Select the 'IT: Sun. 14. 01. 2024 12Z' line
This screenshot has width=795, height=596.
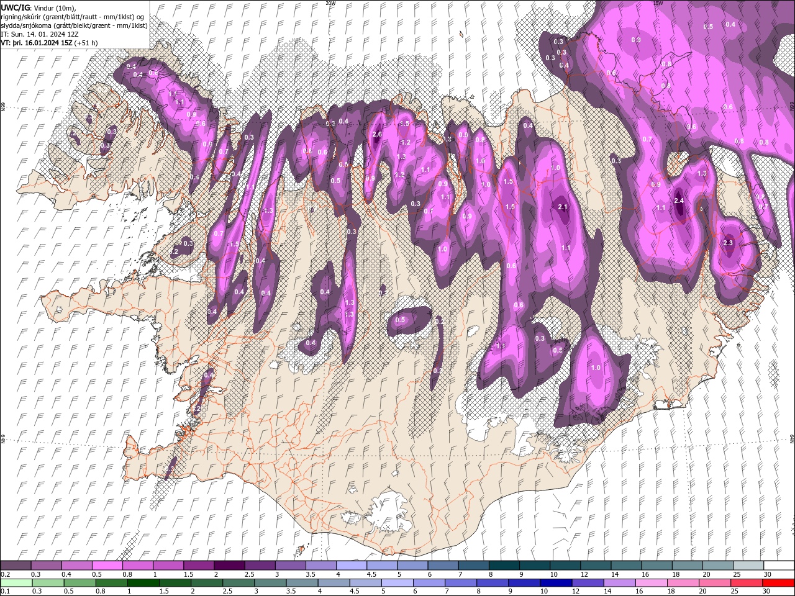pyautogui.click(x=40, y=34)
